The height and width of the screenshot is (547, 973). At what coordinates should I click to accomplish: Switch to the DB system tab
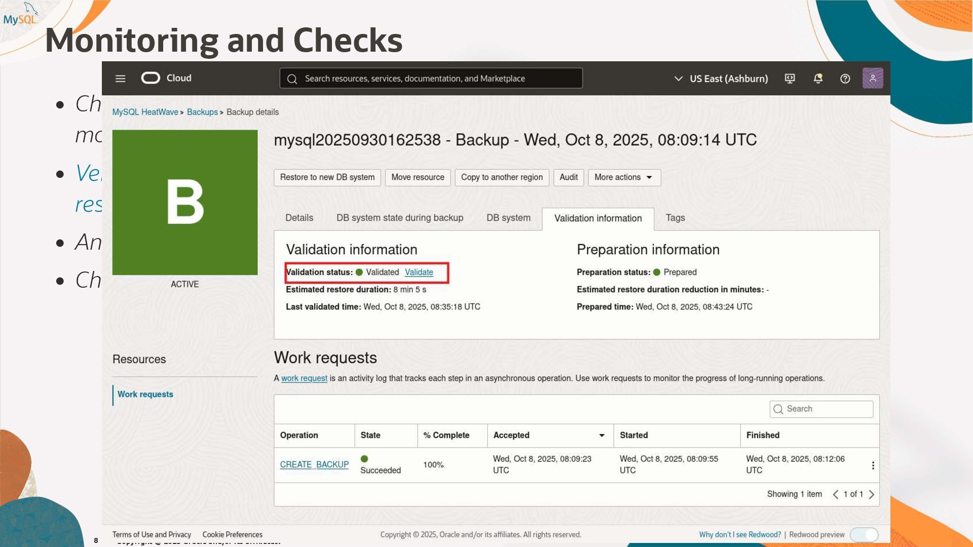508,218
